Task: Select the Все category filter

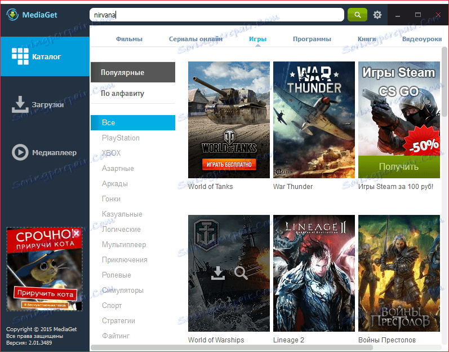Action: (133, 122)
